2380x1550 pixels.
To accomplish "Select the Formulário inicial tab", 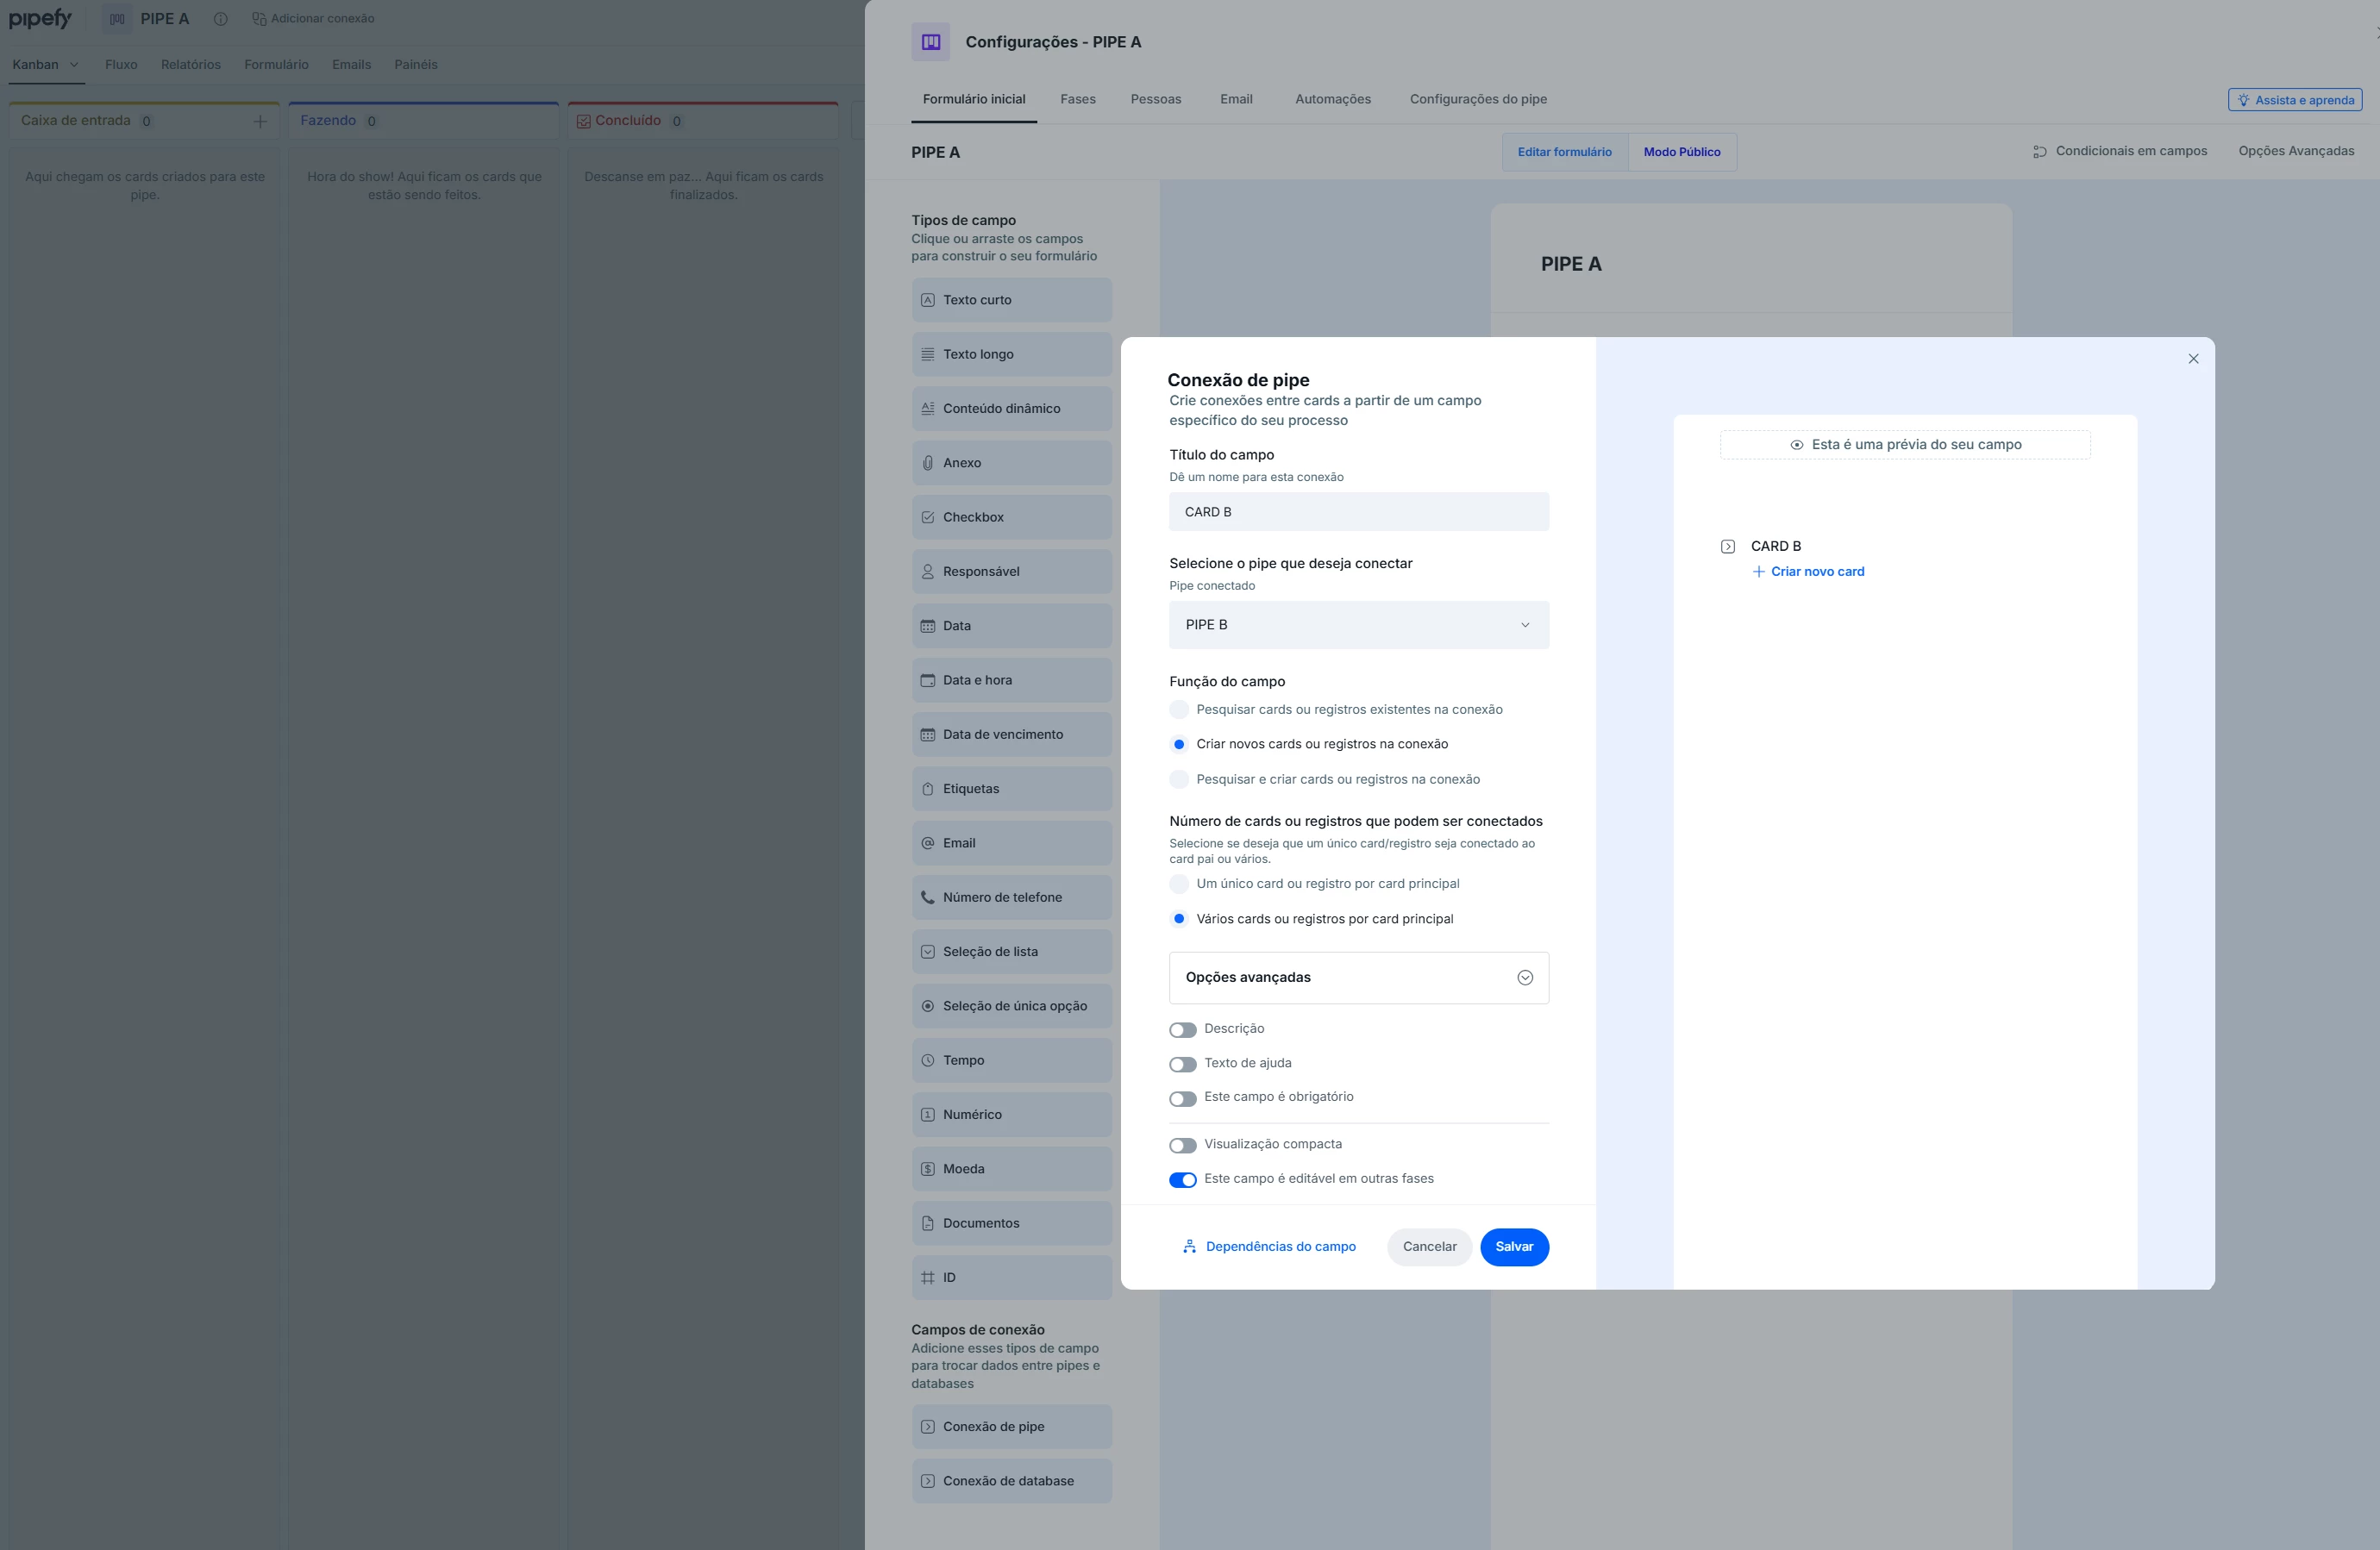I will click(x=974, y=99).
